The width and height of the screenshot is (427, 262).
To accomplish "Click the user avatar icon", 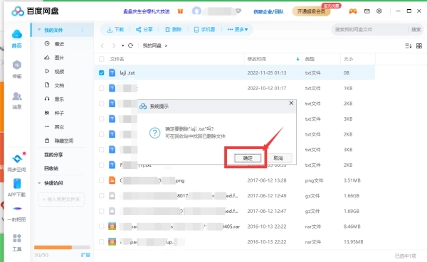I will point(196,11).
